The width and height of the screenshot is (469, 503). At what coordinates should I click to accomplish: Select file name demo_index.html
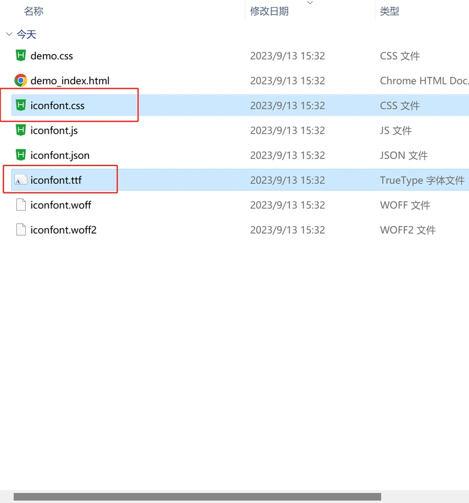coord(70,80)
